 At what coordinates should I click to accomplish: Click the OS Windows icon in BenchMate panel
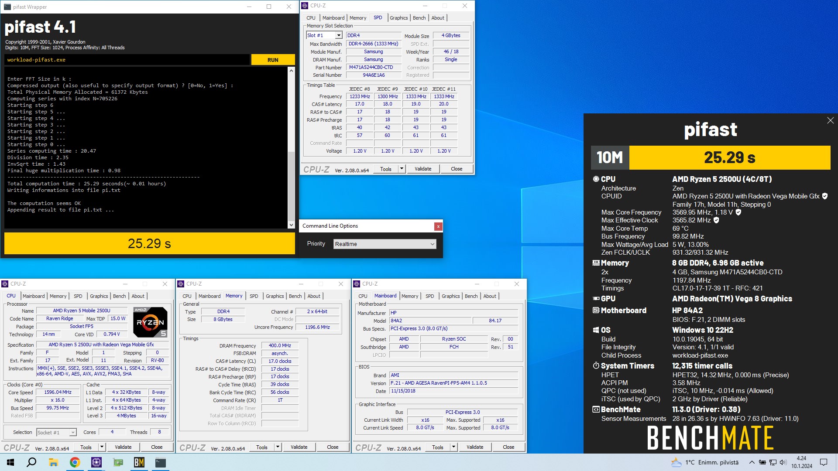pos(596,330)
